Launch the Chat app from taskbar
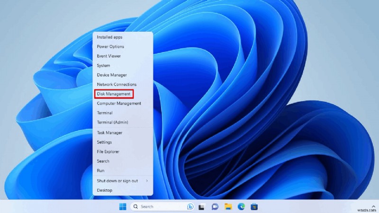This screenshot has height=213, width=379. [x=215, y=207]
